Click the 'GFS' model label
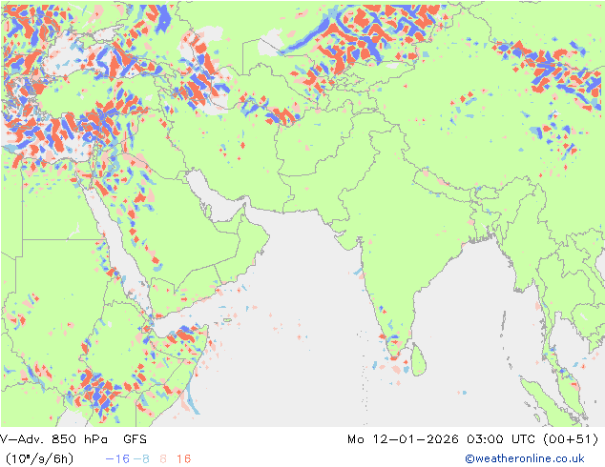This screenshot has height=467, width=605. [x=136, y=438]
